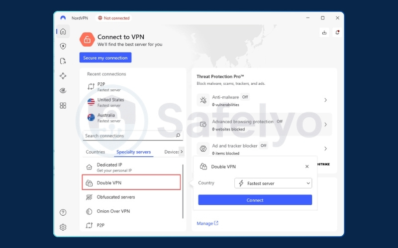Open the Manage external link
The height and width of the screenshot is (248, 398).
(207, 223)
